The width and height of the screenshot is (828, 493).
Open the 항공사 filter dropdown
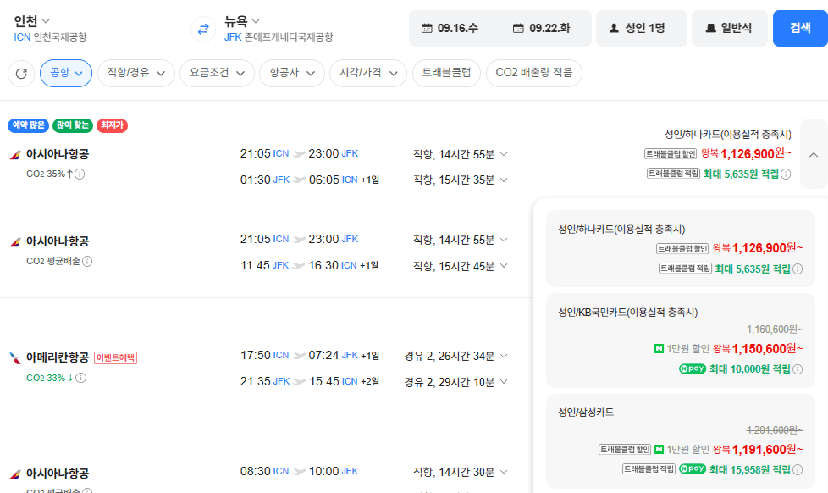[292, 73]
